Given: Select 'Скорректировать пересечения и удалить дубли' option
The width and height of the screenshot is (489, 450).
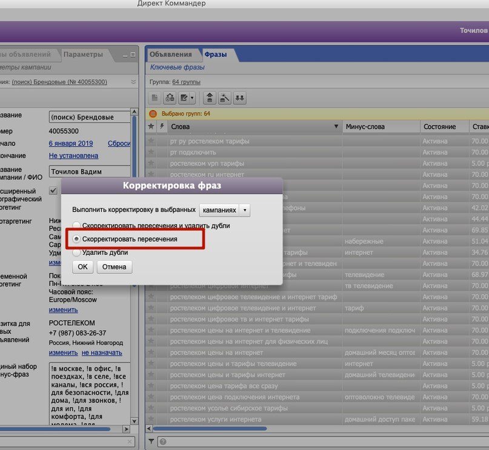Looking at the screenshot, I should click(x=76, y=225).
